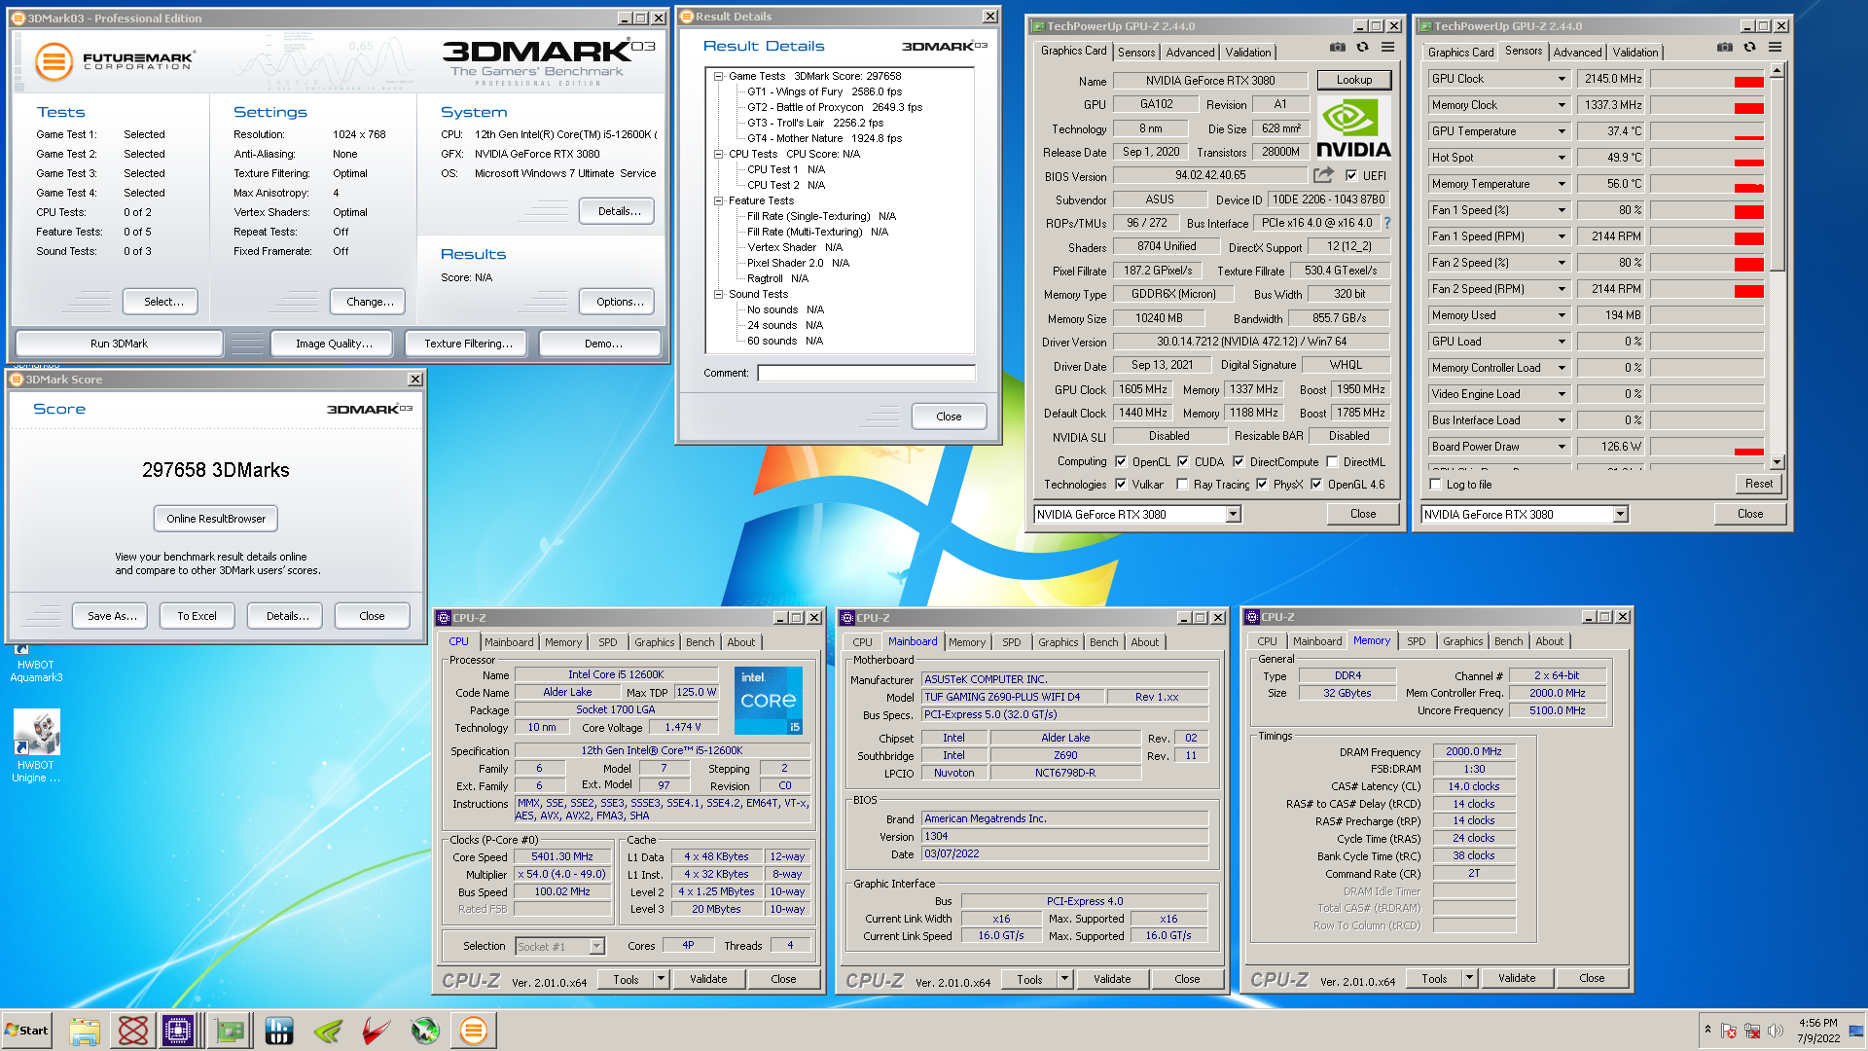Click Futuremark orange logo in 3DMark03
Image resolution: width=1868 pixels, height=1051 pixels.
coord(54,61)
